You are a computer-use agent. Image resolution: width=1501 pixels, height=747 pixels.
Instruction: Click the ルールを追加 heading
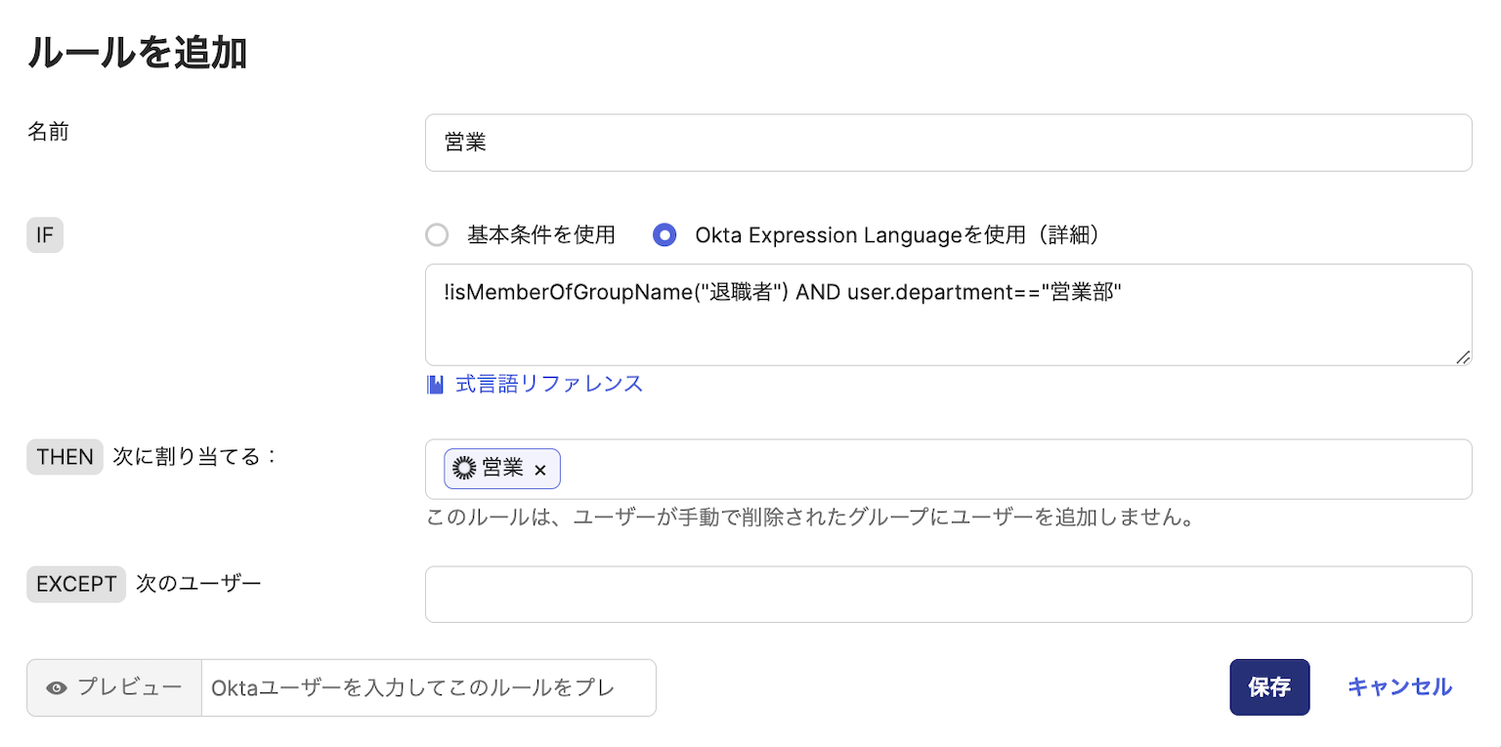tap(137, 54)
